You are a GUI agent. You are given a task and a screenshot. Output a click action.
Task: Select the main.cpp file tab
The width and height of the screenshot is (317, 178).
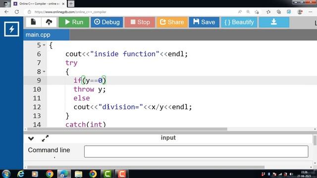pos(47,35)
